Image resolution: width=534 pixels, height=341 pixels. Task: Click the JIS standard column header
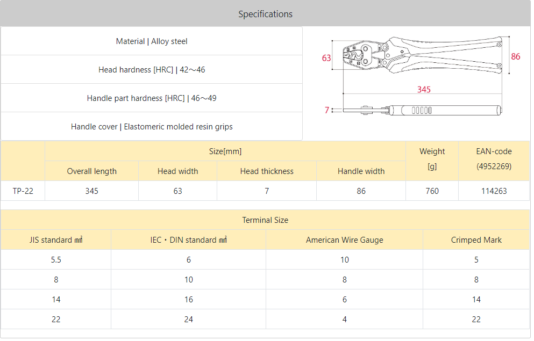(56, 240)
